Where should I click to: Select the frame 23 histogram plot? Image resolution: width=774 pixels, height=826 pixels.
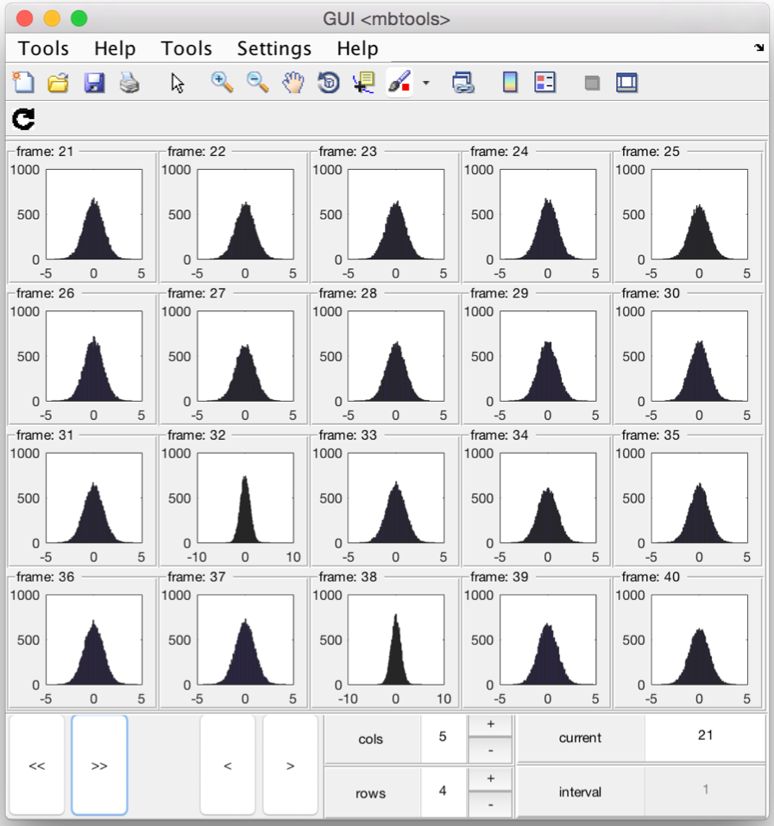396,214
